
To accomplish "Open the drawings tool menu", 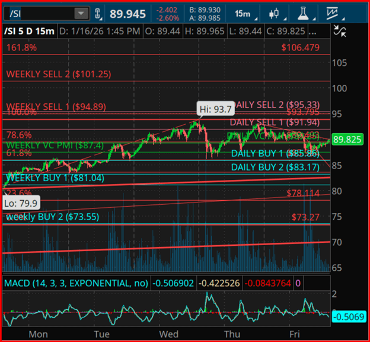I will pyautogui.click(x=338, y=13).
